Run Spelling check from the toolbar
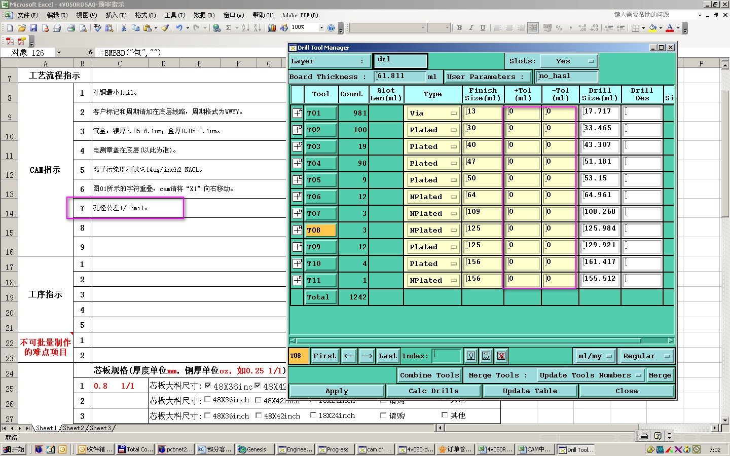Viewport: 730px width, 456px height. click(x=97, y=28)
